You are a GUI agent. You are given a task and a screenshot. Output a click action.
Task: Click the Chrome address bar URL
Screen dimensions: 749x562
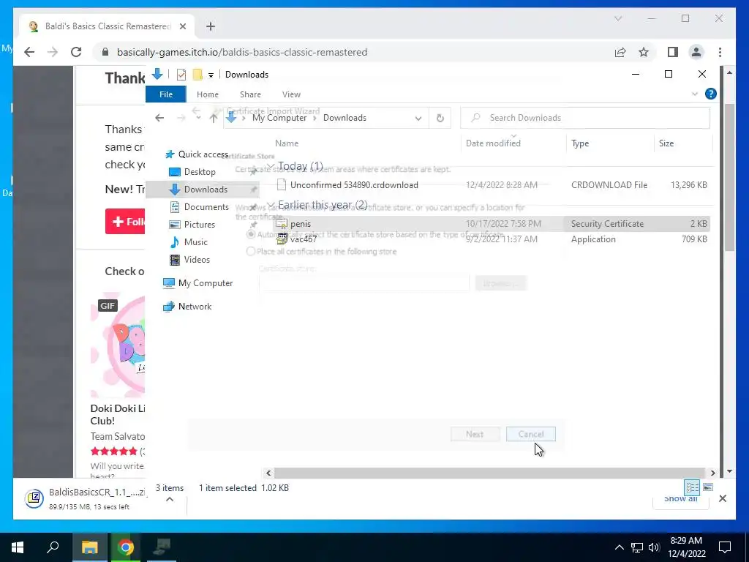[x=241, y=52]
